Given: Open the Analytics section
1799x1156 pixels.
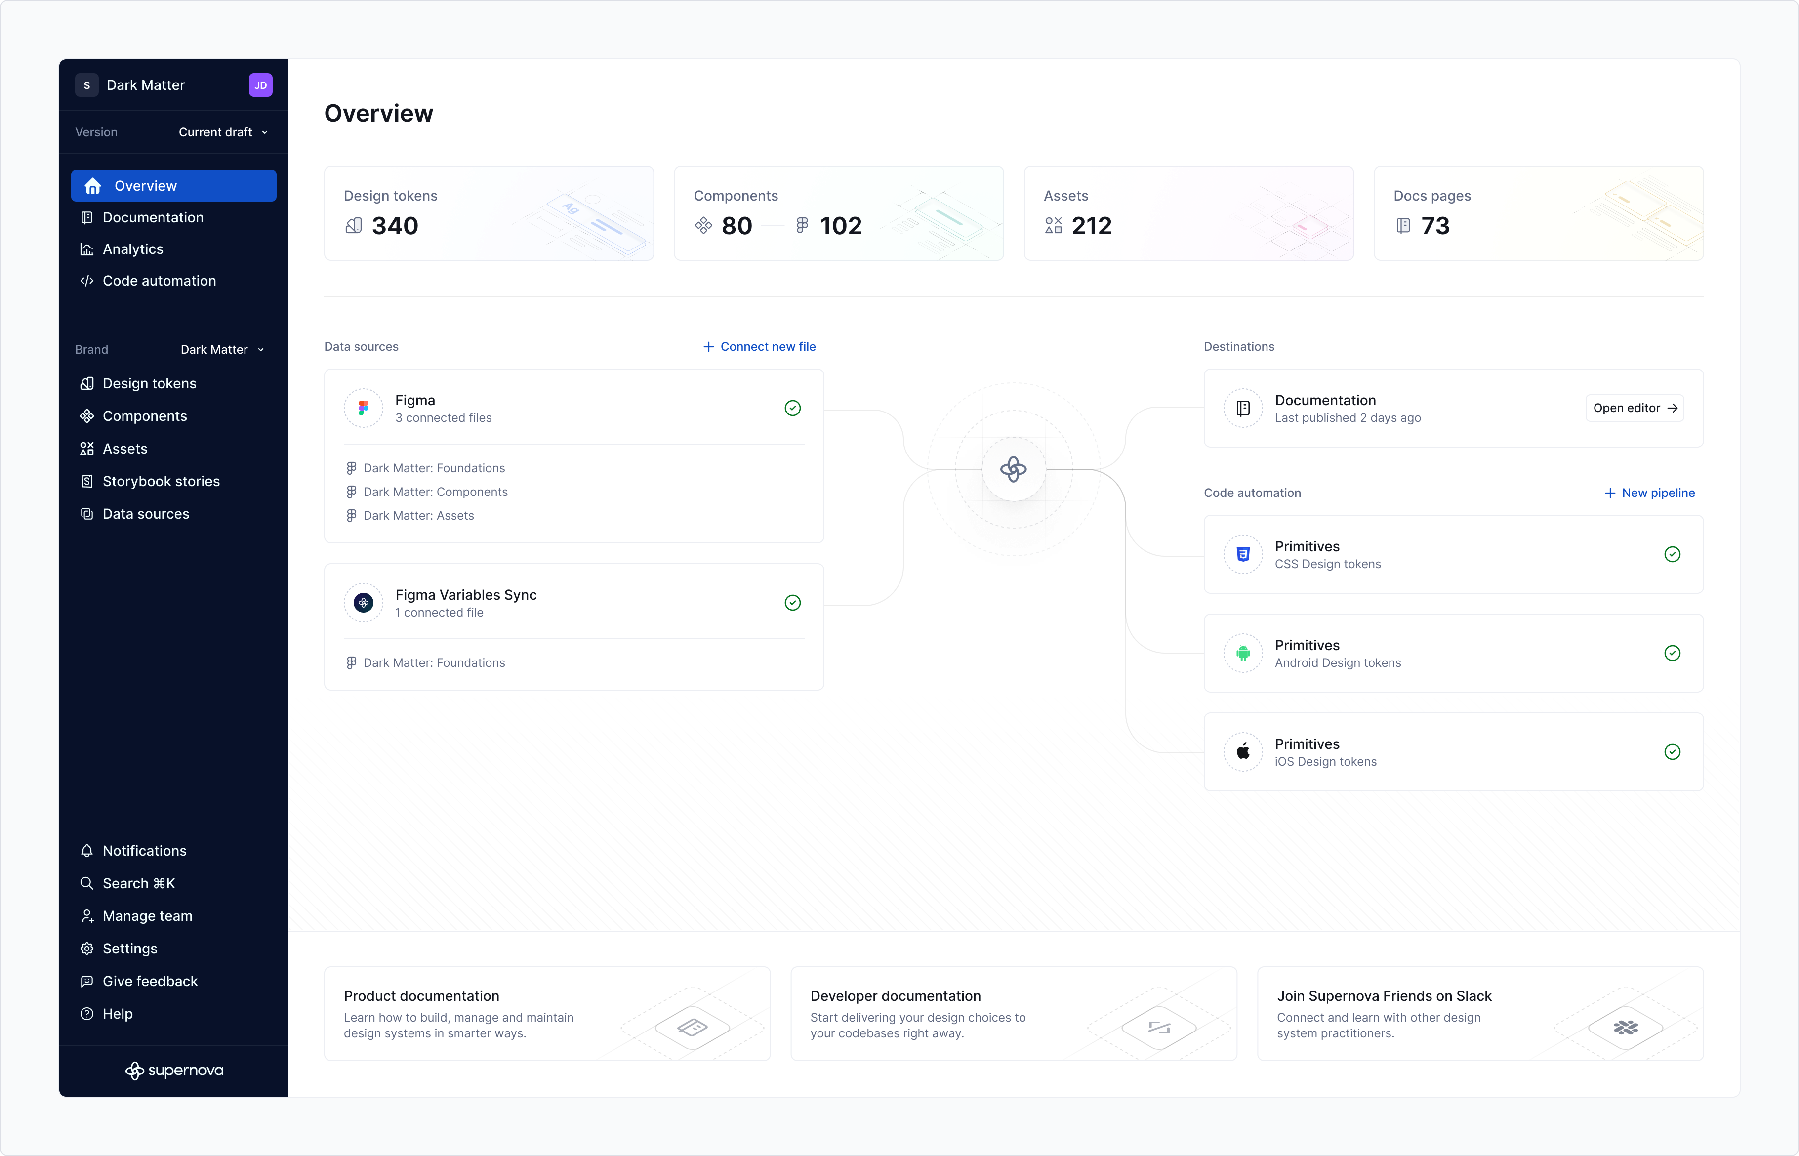Looking at the screenshot, I should coord(133,248).
